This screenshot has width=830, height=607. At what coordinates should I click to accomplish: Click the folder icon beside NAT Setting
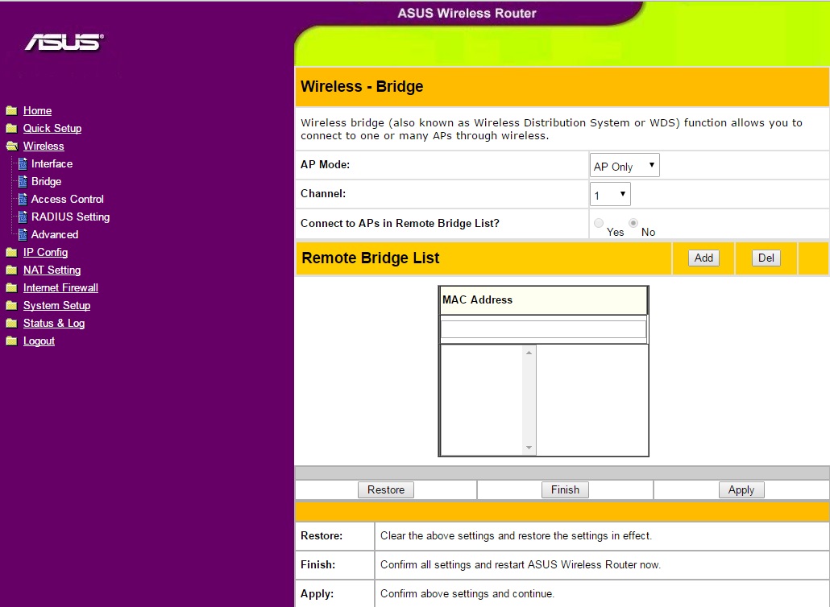(x=11, y=270)
